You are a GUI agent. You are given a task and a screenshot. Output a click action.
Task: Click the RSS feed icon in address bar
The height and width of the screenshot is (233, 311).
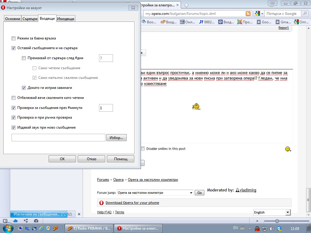(248, 14)
